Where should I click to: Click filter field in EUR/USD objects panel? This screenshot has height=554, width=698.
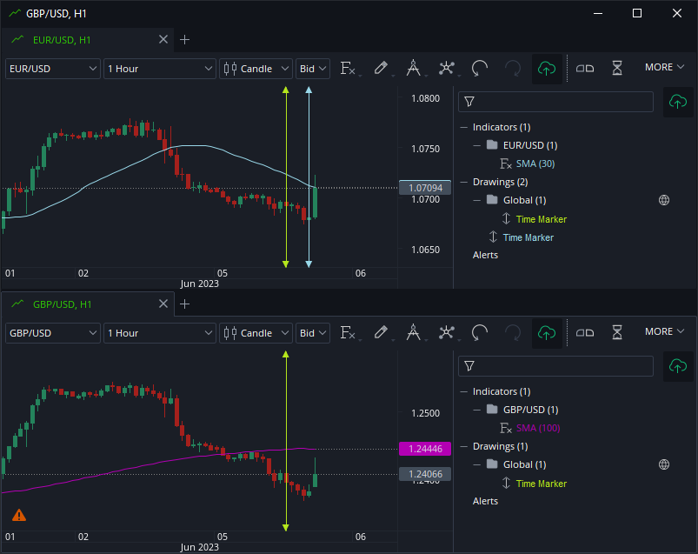(555, 102)
